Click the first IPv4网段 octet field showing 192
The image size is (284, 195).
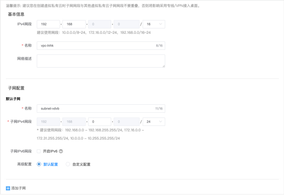[48, 24]
